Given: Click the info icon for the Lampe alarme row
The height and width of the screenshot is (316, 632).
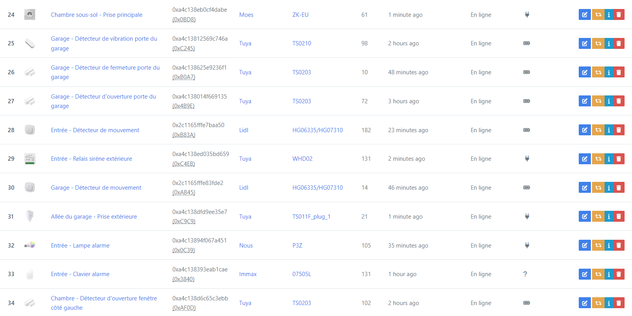Looking at the screenshot, I should pos(609,246).
